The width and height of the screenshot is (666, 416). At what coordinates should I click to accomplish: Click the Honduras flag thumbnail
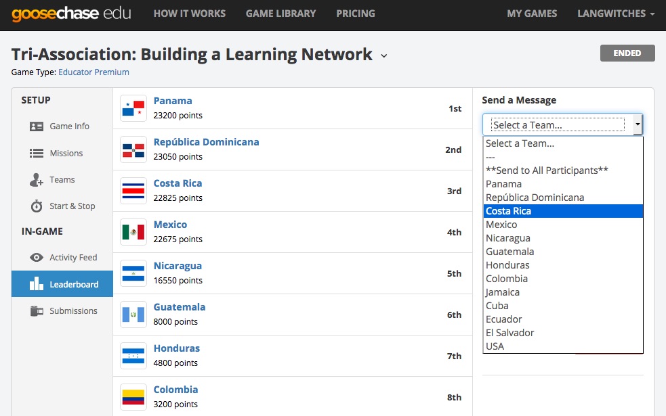pyautogui.click(x=133, y=356)
